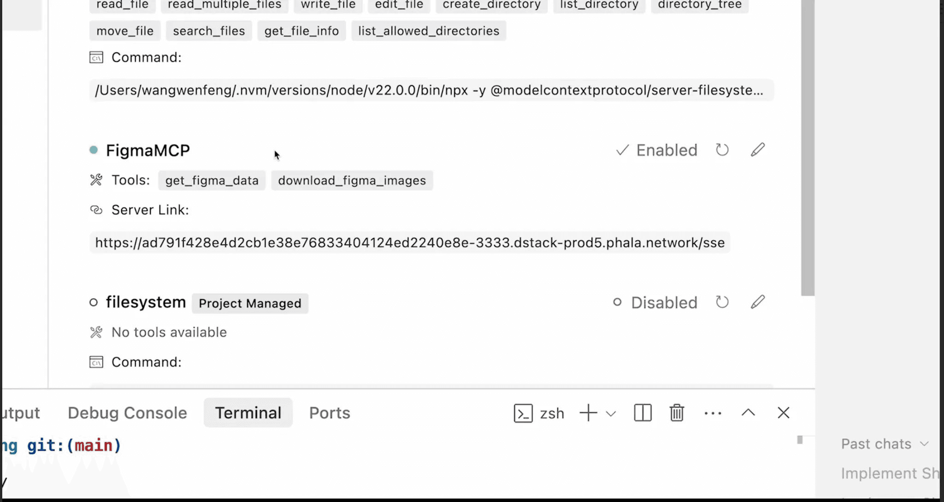Open the new terminal launch profile dropdown
This screenshot has height=502, width=944.
pos(611,413)
